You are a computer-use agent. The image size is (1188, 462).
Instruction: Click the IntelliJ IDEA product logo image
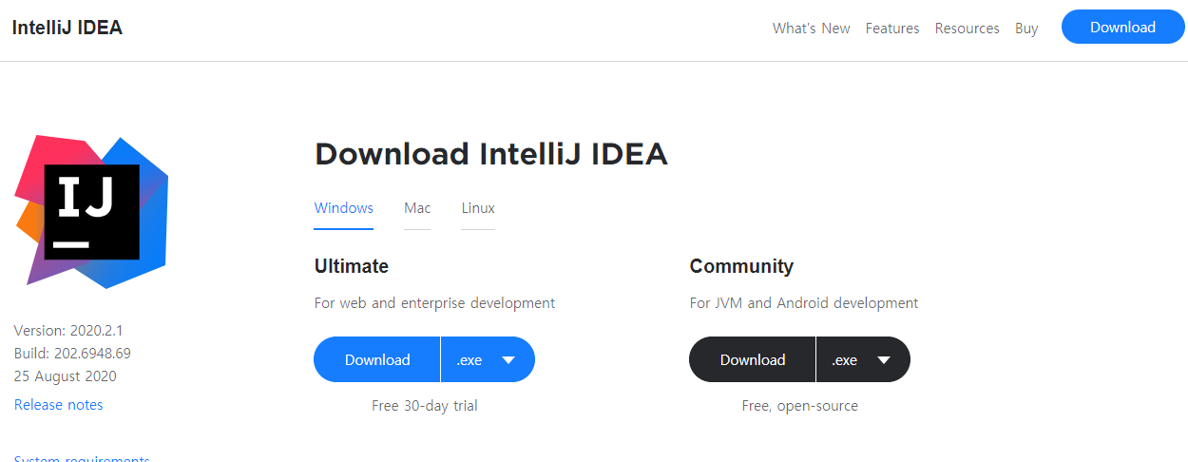[92, 211]
